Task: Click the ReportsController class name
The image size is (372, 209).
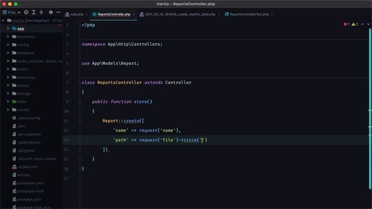Action: coord(119,82)
